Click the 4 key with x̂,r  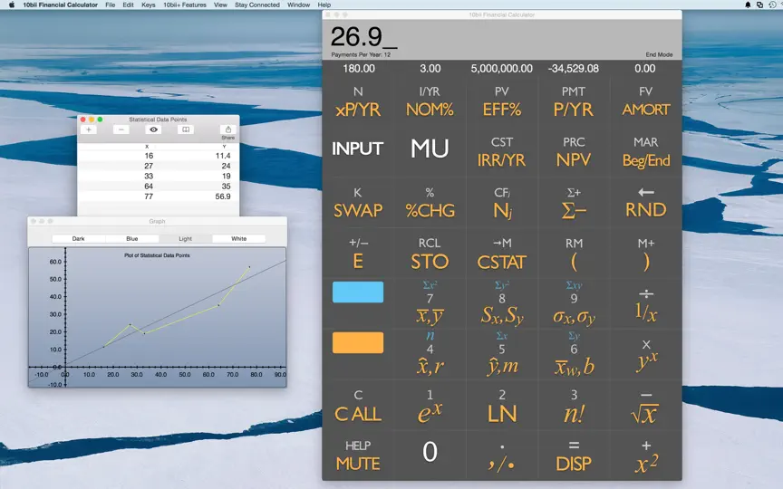point(430,354)
